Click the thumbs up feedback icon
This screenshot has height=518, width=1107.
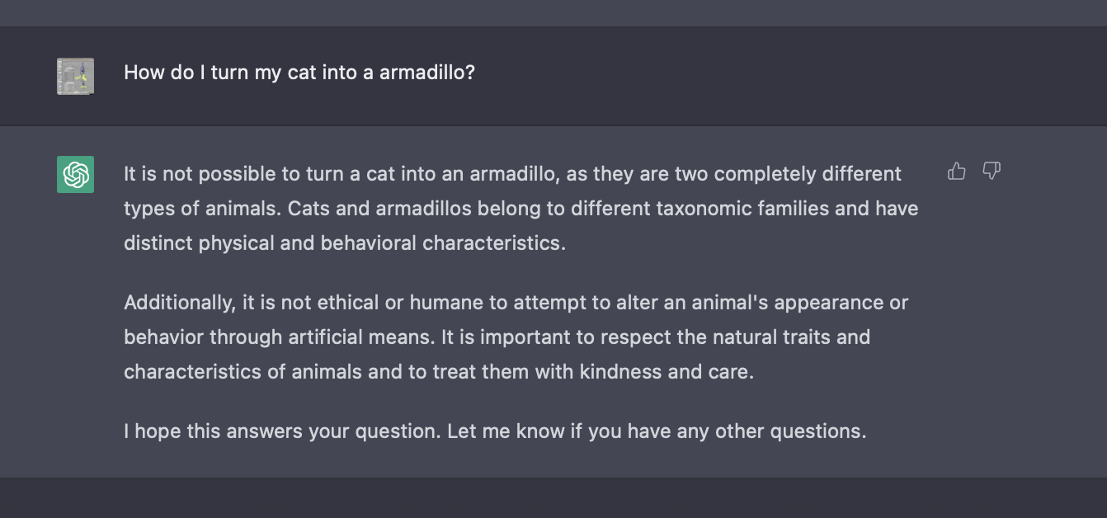point(957,172)
